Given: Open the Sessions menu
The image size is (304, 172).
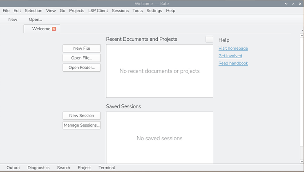Looking at the screenshot, I should tap(120, 11).
